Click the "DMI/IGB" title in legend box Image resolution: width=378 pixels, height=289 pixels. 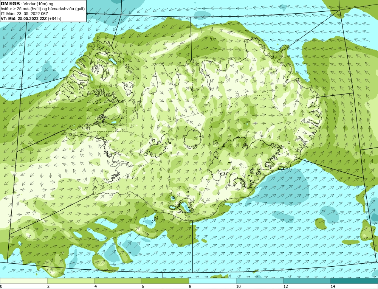(x=10, y=4)
